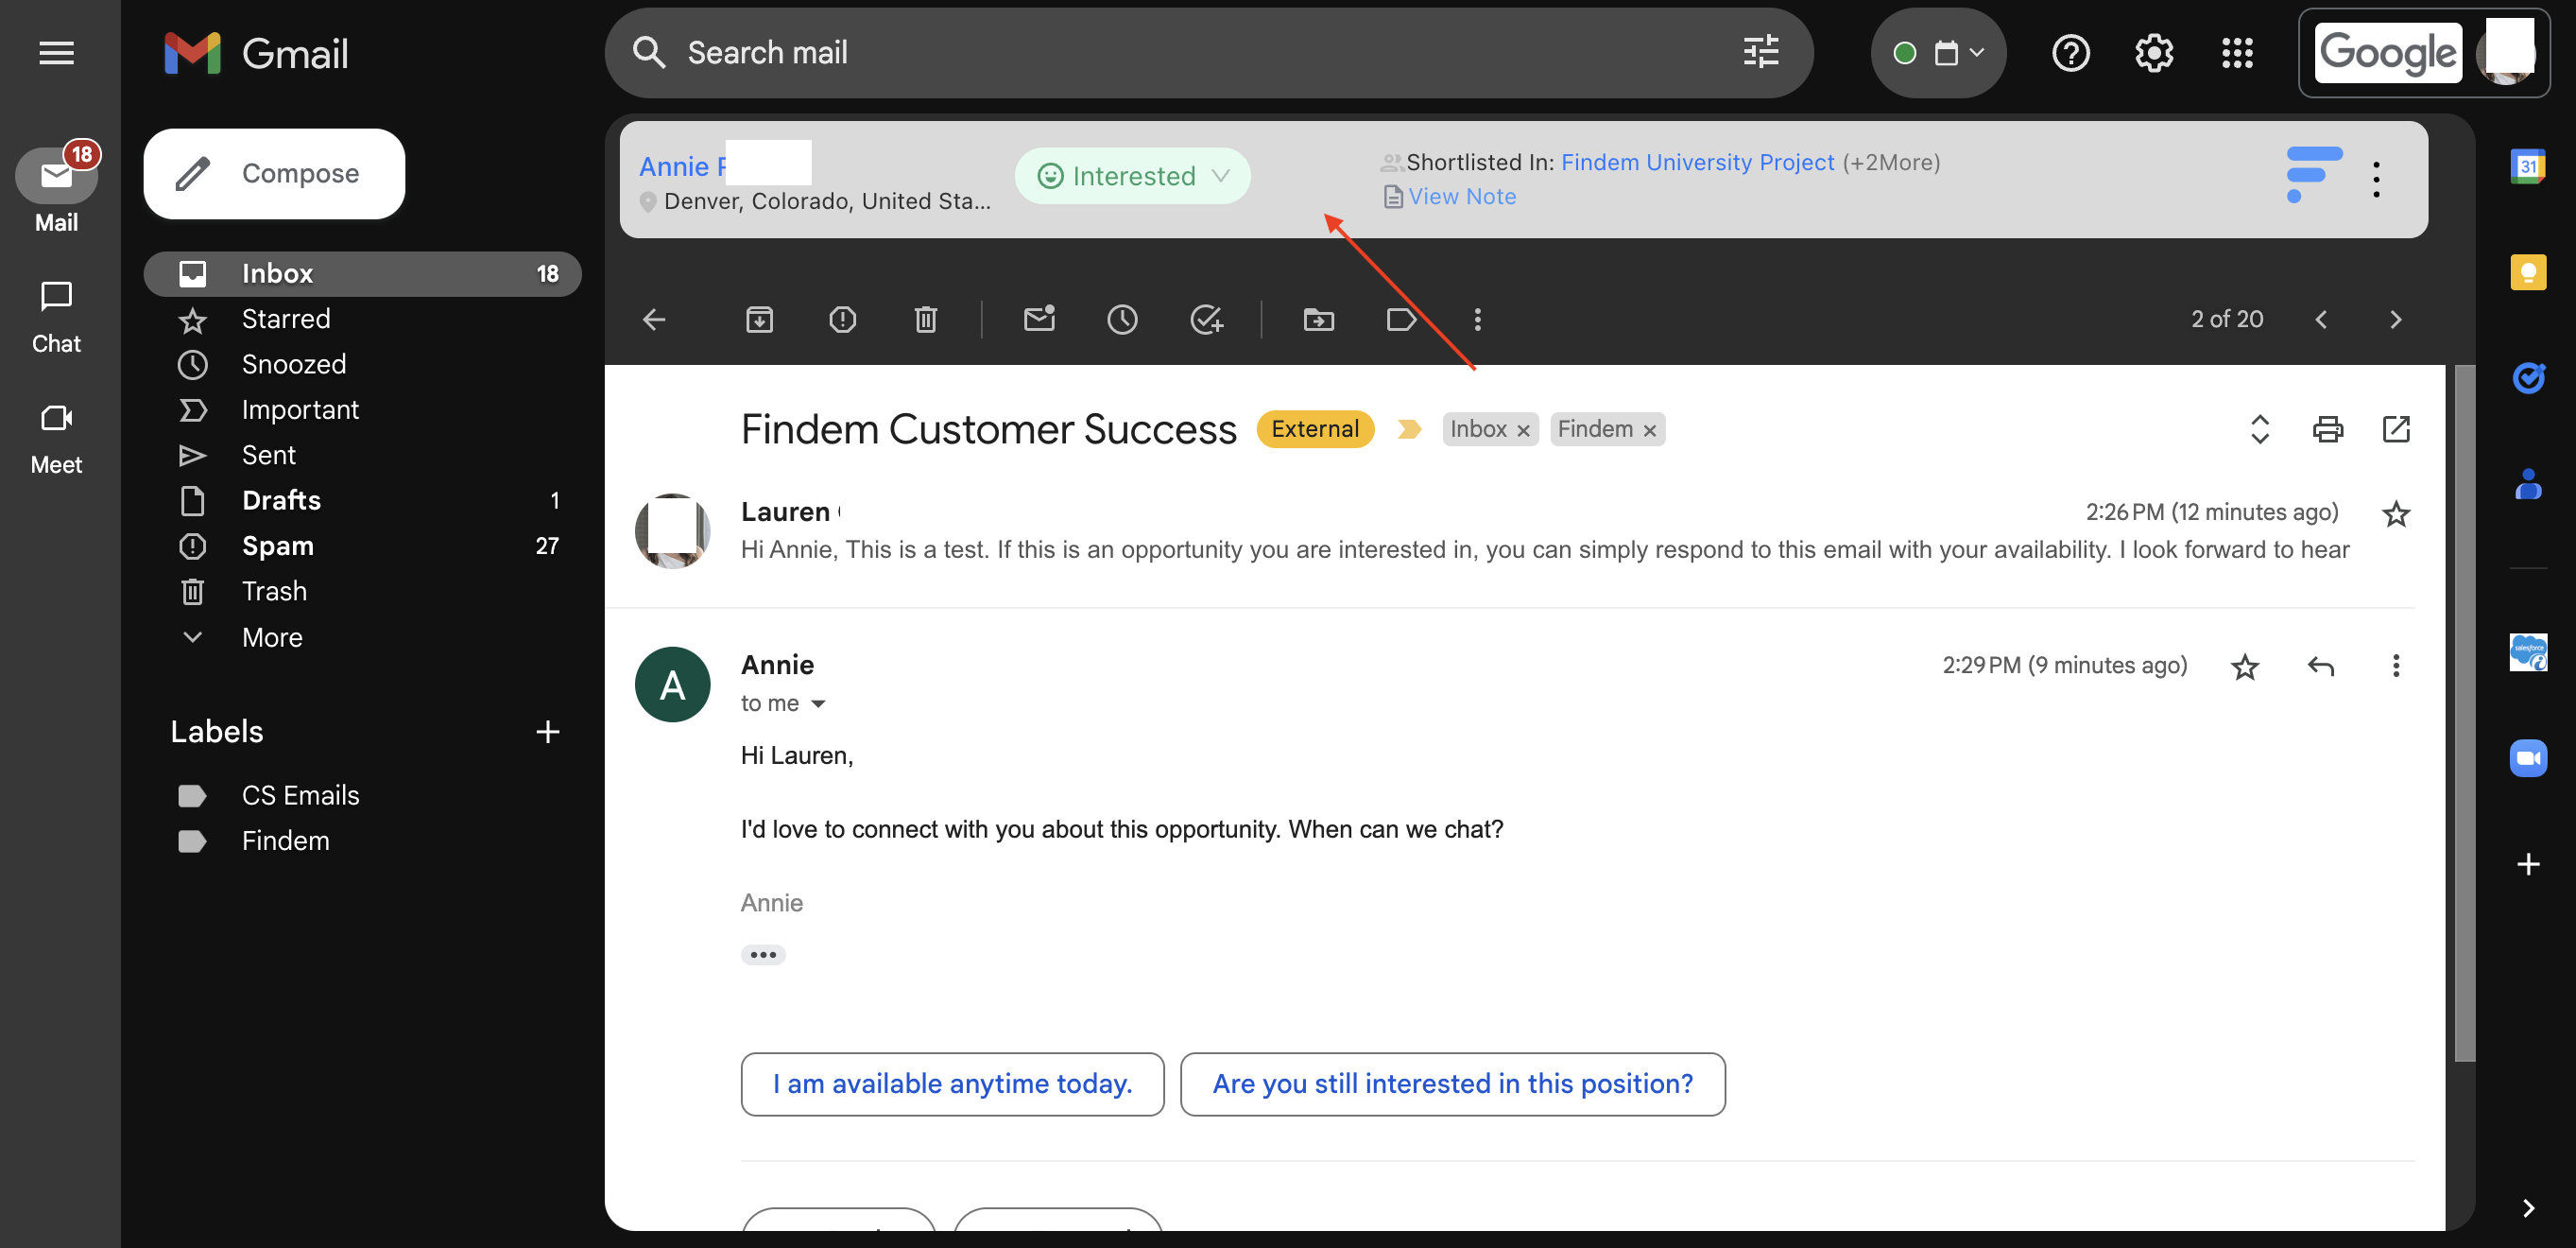Click the Move to folder icon
Image resolution: width=2576 pixels, height=1248 pixels.
1318,320
